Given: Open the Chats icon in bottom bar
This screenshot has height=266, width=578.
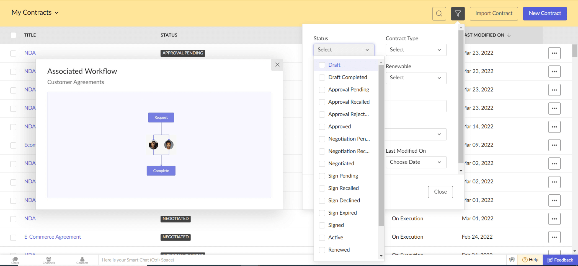Looking at the screenshot, I should [15, 260].
